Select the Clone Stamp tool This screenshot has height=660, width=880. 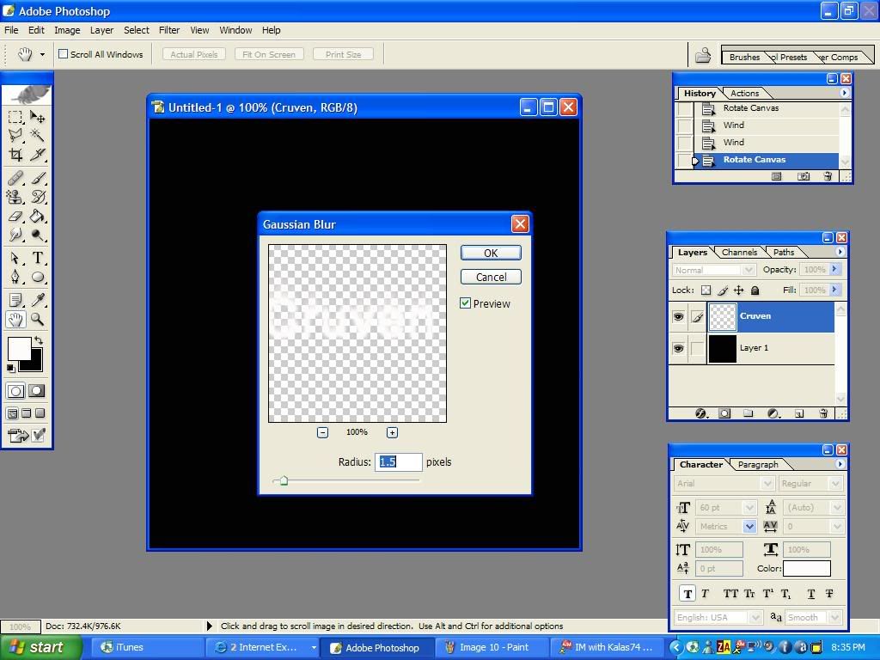click(x=15, y=197)
